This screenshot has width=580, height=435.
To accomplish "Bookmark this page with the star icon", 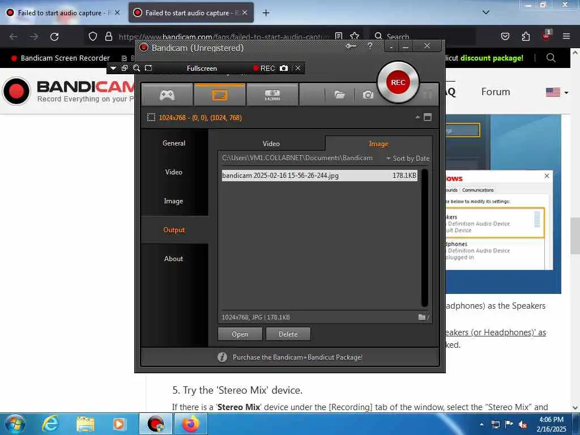I will [x=355, y=36].
